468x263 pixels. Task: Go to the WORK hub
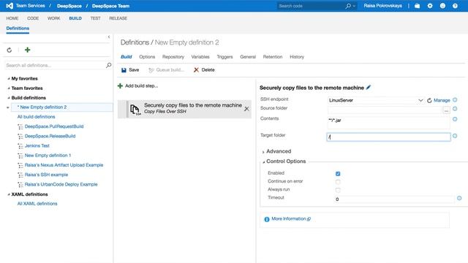click(x=53, y=18)
